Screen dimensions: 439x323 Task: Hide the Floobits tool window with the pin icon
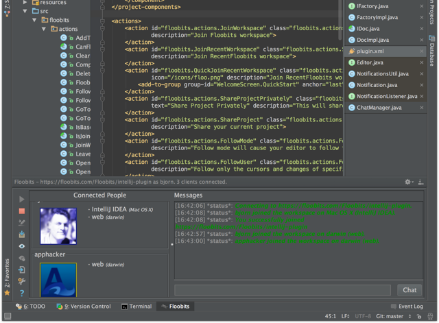(x=420, y=182)
